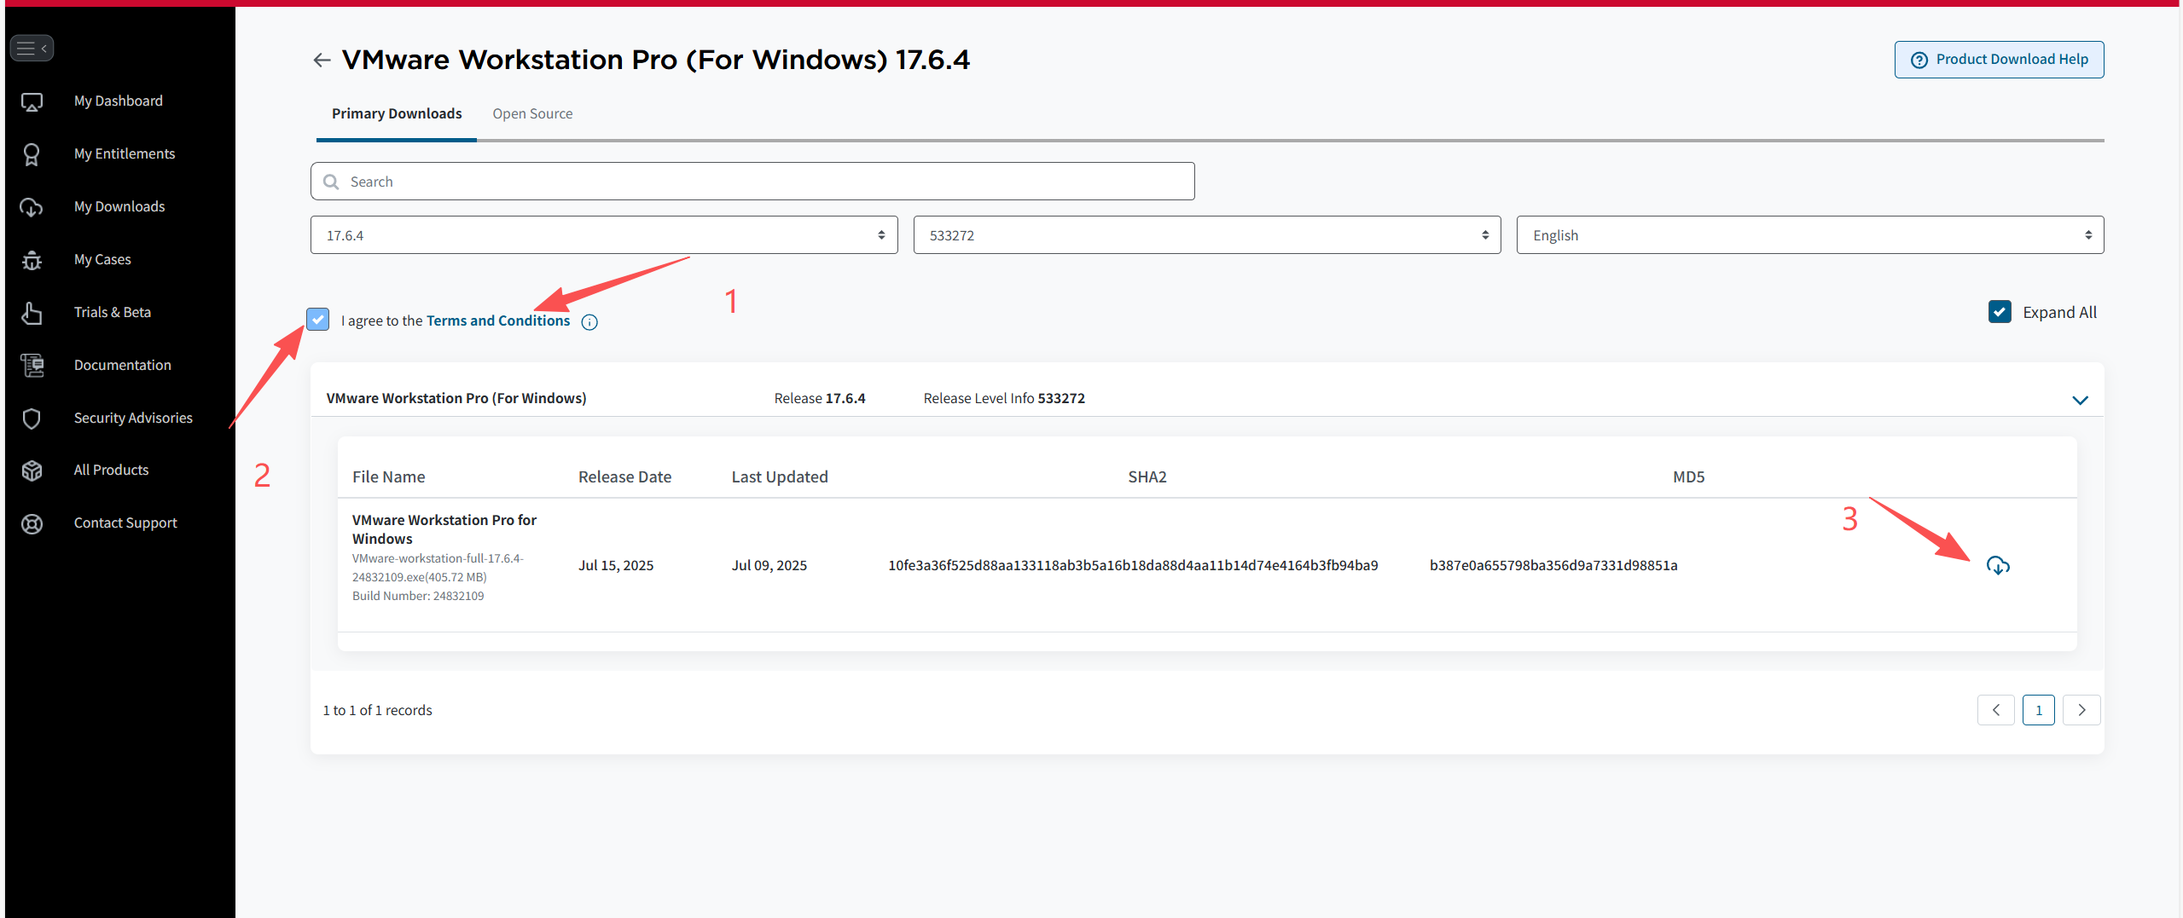Click the Documentation pages icon
This screenshot has width=2183, height=918.
pos(32,366)
